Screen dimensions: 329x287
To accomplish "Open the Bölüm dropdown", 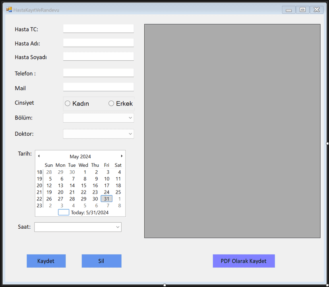I will (x=99, y=118).
